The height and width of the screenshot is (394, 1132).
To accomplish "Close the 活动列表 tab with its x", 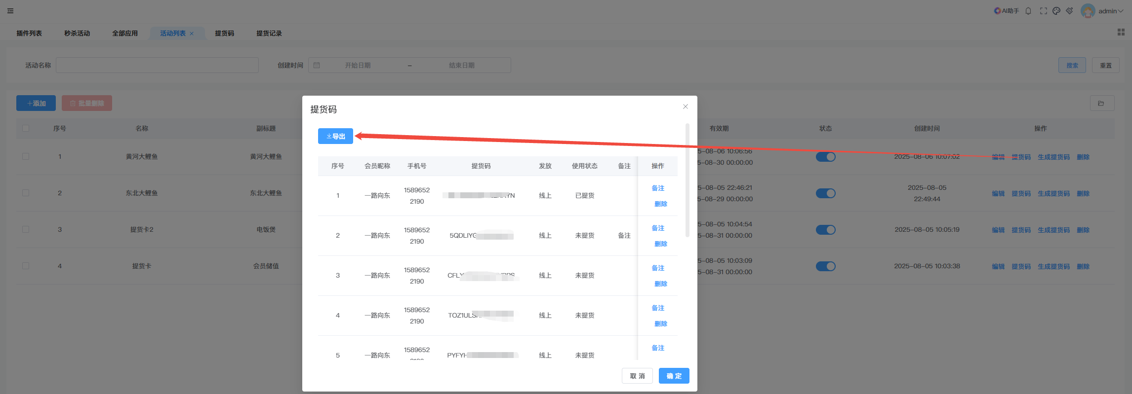I will 192,34.
